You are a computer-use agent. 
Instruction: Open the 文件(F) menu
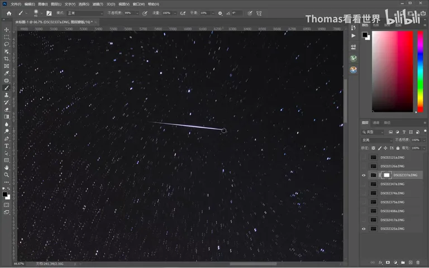point(16,4)
